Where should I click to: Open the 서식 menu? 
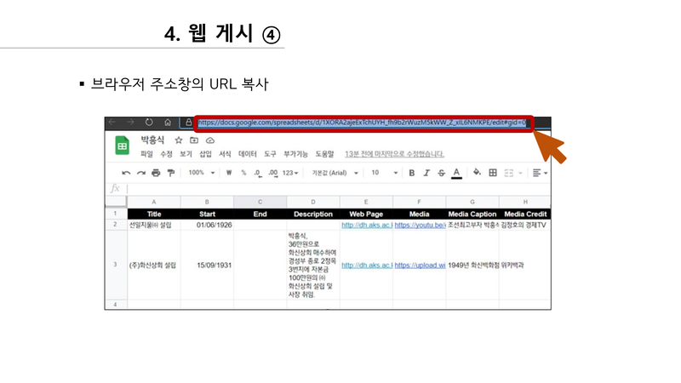(x=225, y=154)
